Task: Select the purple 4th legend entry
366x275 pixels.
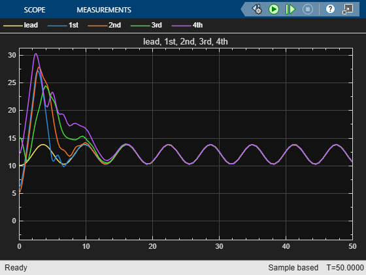Action: [187, 25]
